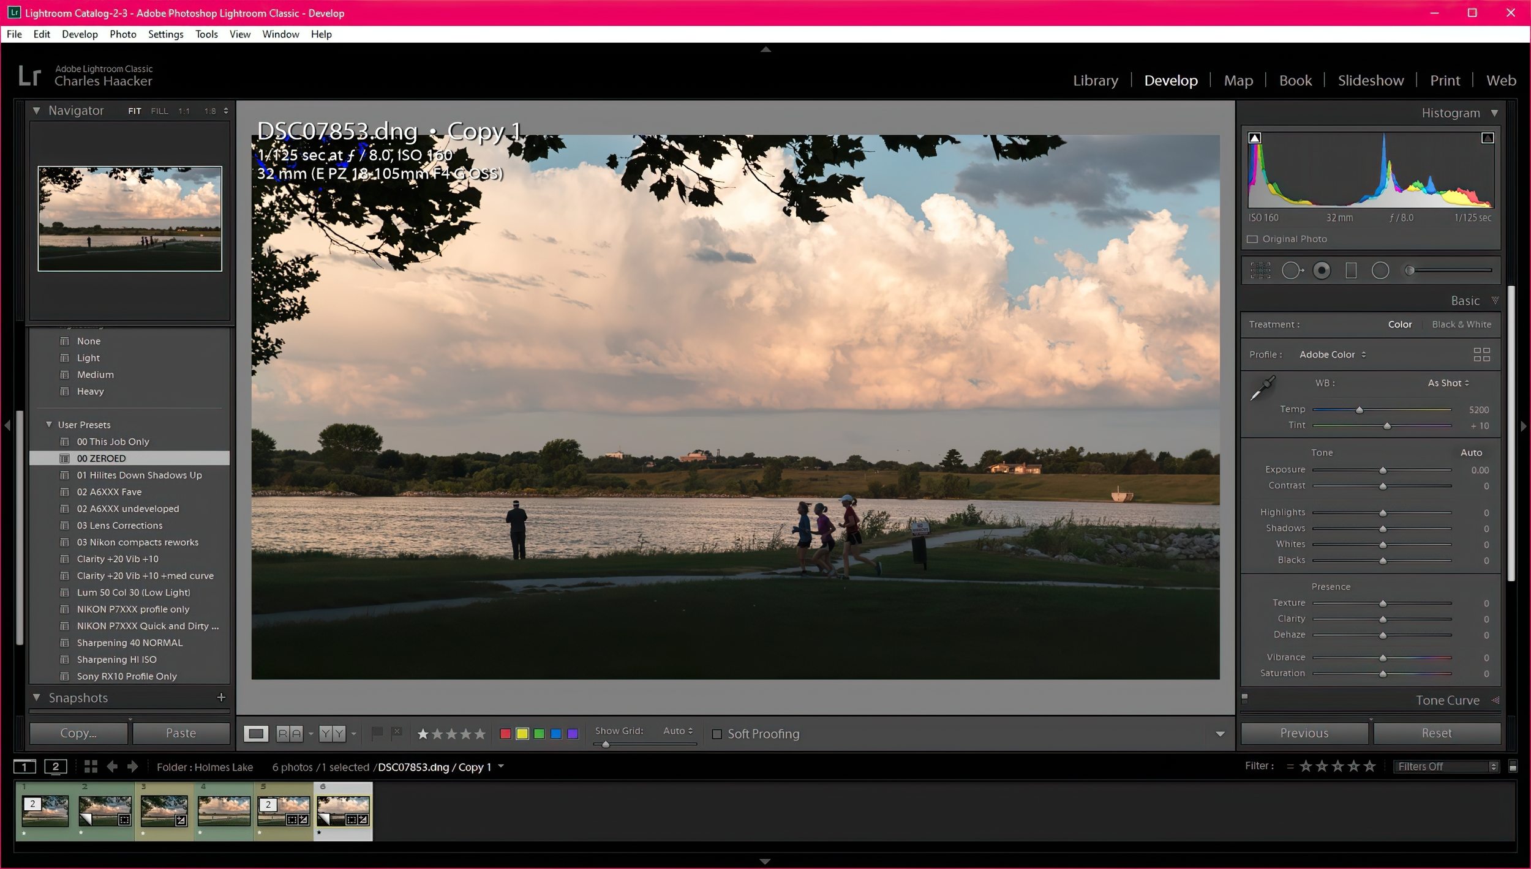Add a new snapshot with plus icon
Screen dimensions: 1531x869
tap(221, 698)
